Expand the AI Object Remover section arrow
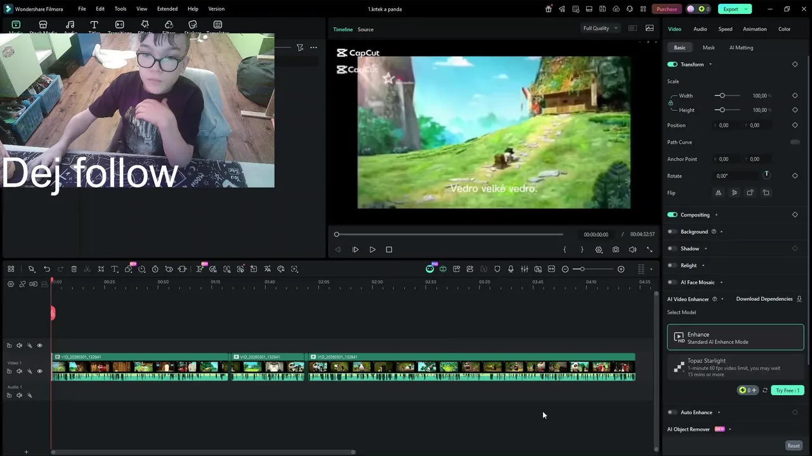The width and height of the screenshot is (812, 456). click(730, 429)
